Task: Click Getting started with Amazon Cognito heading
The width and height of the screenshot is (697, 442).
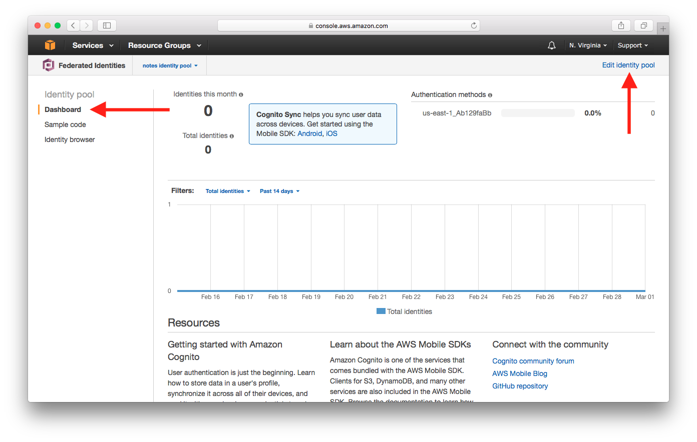Action: click(x=225, y=350)
